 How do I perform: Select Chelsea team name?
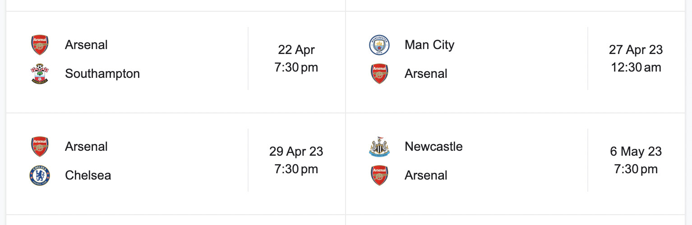[x=88, y=175]
